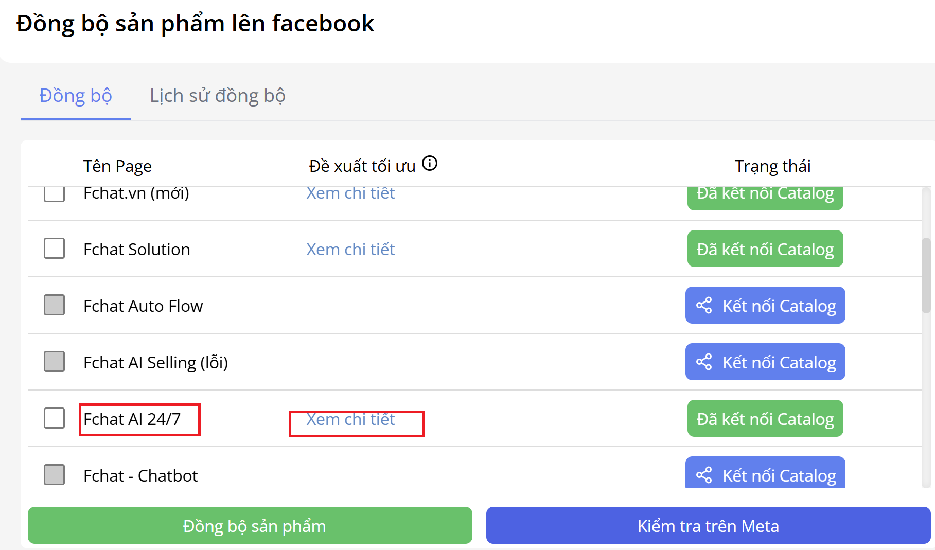Check the Fchat.vn (mới) checkbox
This screenshot has height=550, width=935.
[54, 194]
